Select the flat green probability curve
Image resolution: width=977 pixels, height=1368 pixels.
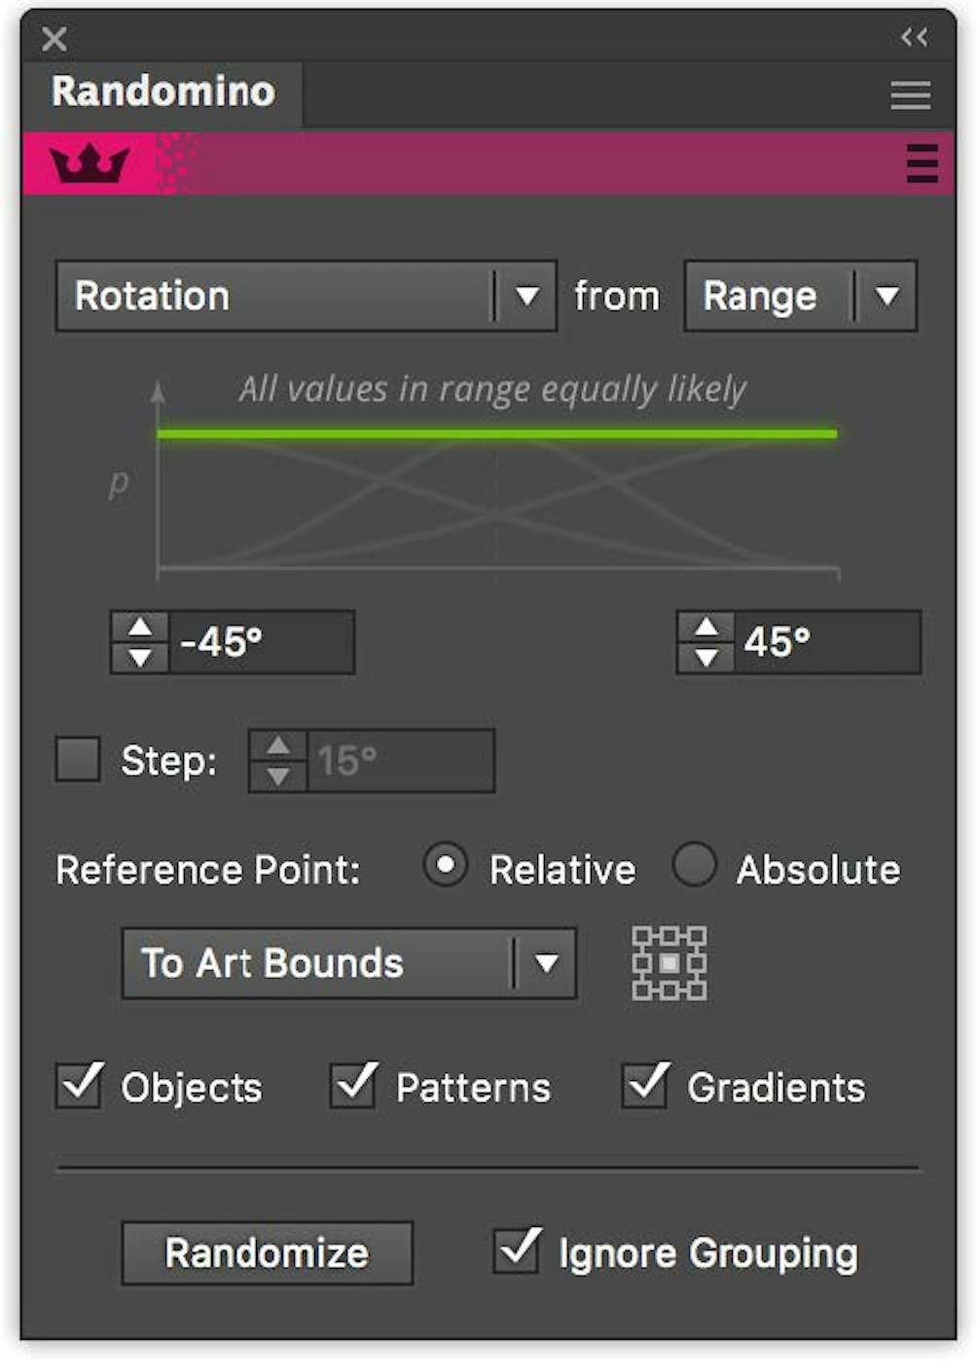496,432
